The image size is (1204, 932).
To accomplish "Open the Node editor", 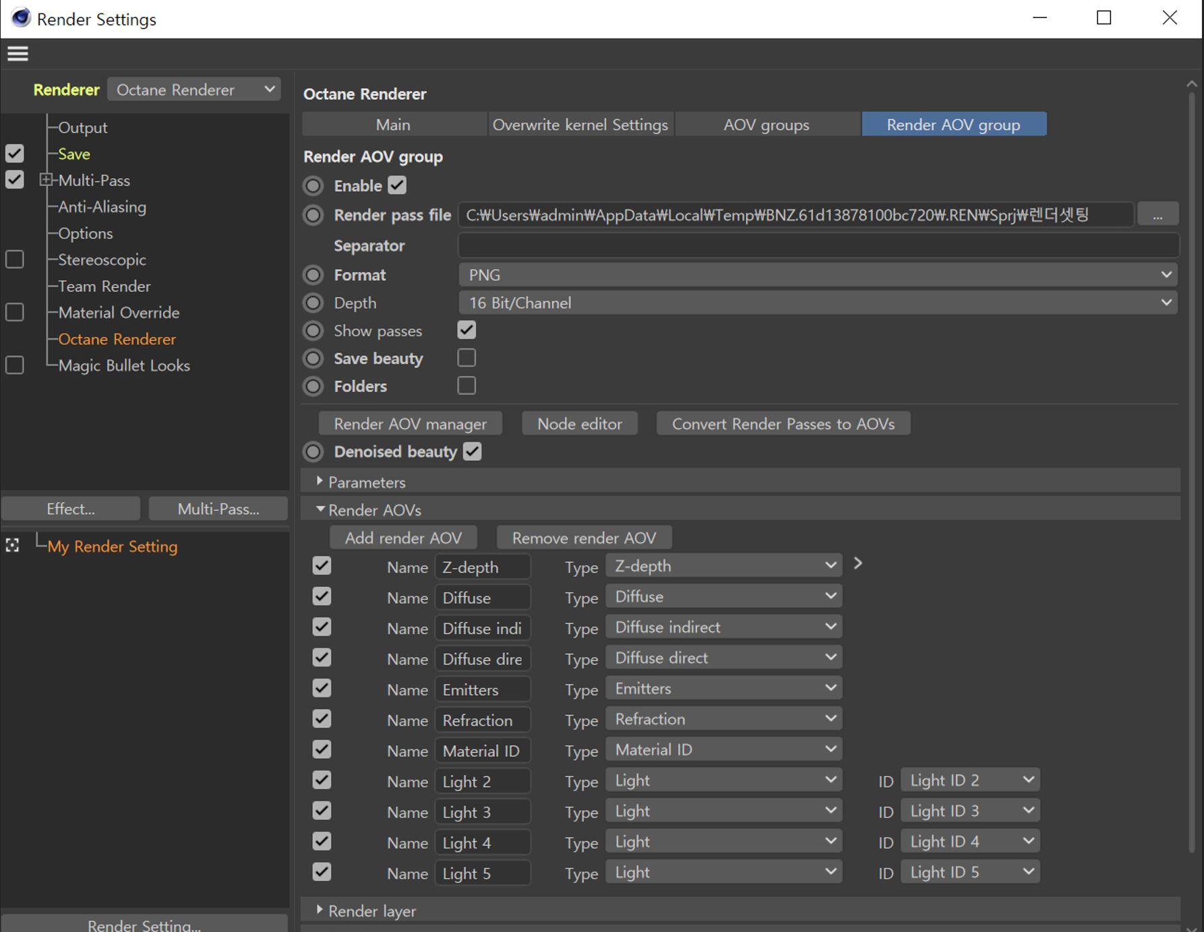I will click(580, 424).
